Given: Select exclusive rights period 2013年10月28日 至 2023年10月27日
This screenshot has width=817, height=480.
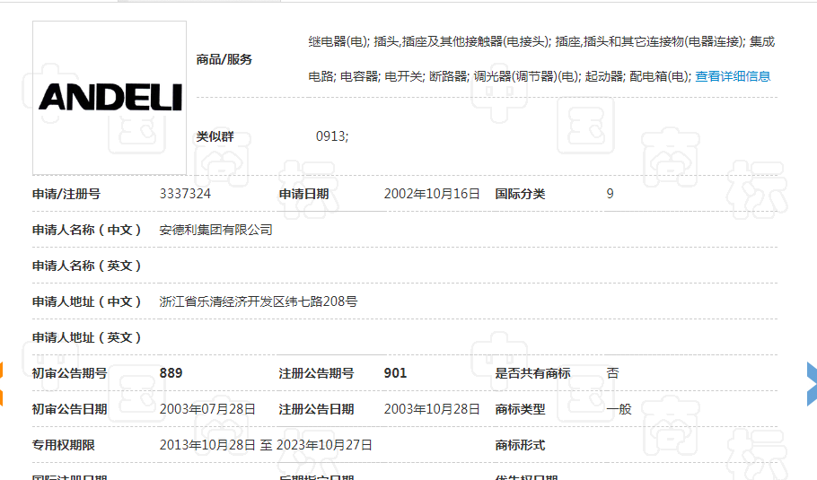Looking at the screenshot, I should pos(266,445).
